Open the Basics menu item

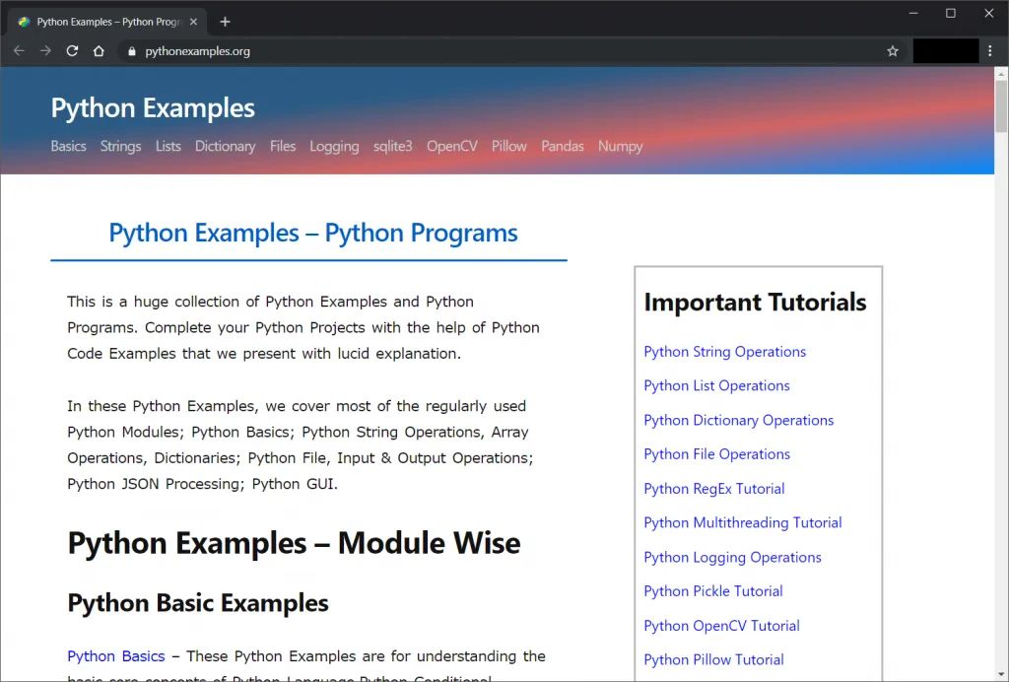click(68, 146)
